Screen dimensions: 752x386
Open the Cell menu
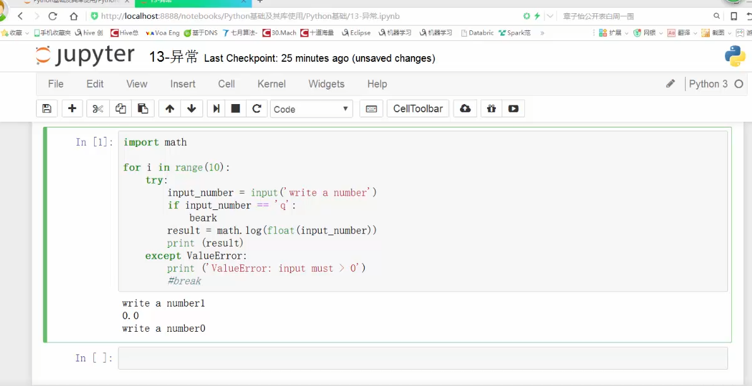[x=226, y=84]
